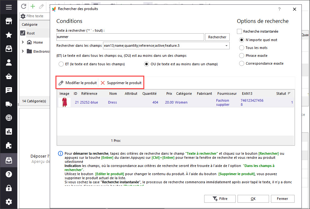Image resolution: width=310 pixels, height=209 pixels.
Task: Click the pencil edit icon in toolbar
Action: 41,6
